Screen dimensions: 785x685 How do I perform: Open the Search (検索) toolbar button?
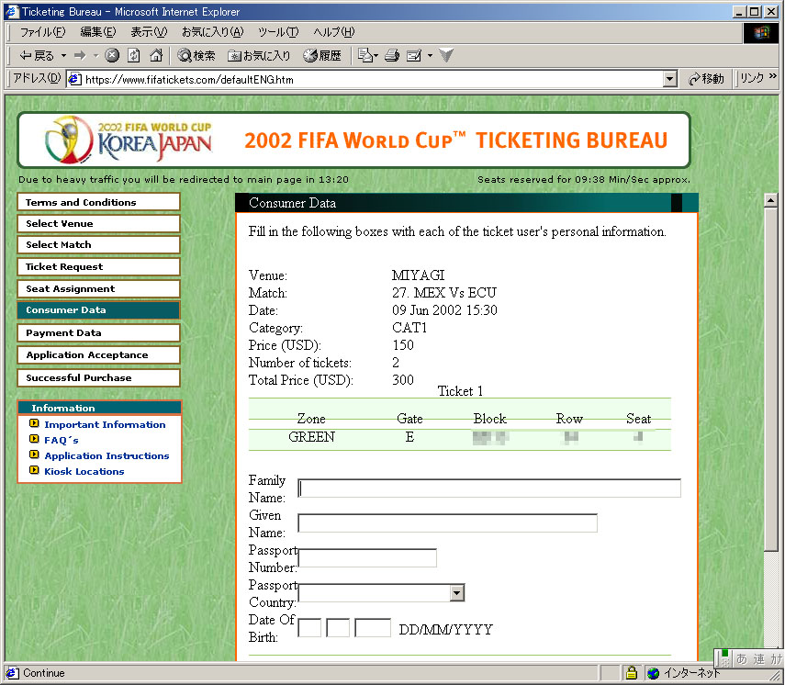tap(196, 56)
